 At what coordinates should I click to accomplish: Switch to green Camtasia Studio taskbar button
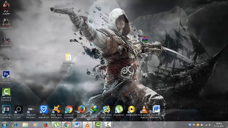point(98,125)
